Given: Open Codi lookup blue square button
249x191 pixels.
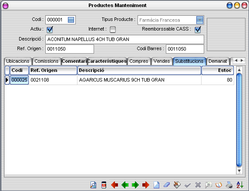Looking at the screenshot, I should [x=71, y=20].
